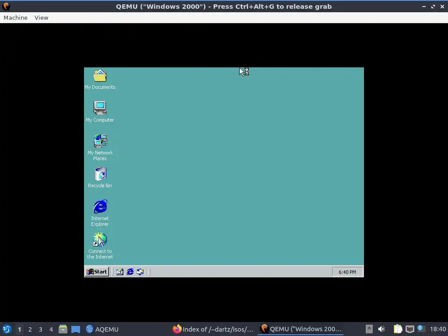Click the host panel clock 18:40
Viewport: 448px width, 336px height.
[x=437, y=329]
